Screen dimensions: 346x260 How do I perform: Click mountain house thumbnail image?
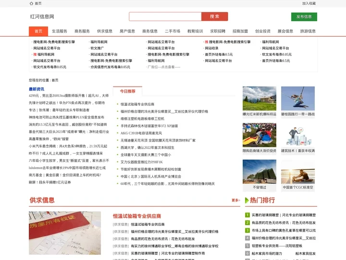[259, 98]
